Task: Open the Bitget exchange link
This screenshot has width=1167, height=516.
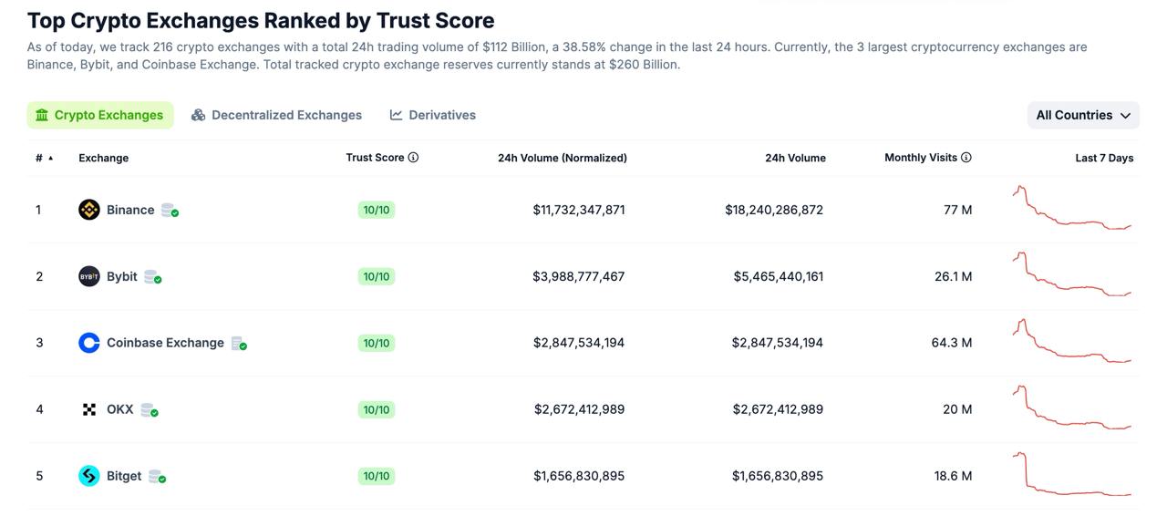Action: coord(124,476)
